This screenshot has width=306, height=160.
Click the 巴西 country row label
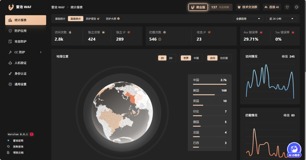(x=196, y=143)
